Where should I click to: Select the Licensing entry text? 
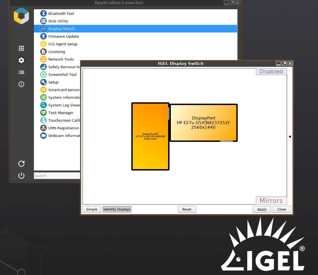tap(57, 52)
